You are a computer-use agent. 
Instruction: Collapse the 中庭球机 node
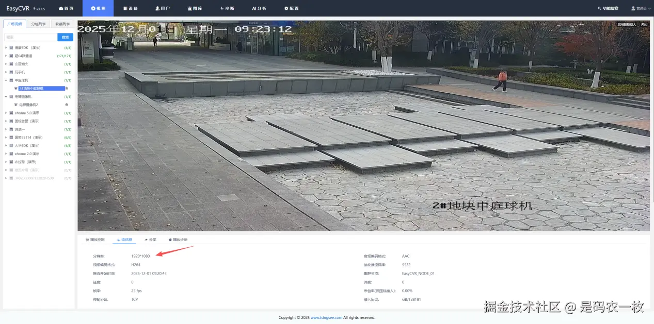[x=6, y=80]
